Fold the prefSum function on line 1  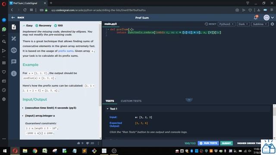[108, 29]
